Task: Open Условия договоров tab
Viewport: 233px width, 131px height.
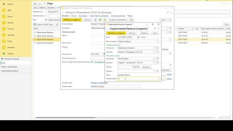Action: (x=118, y=16)
